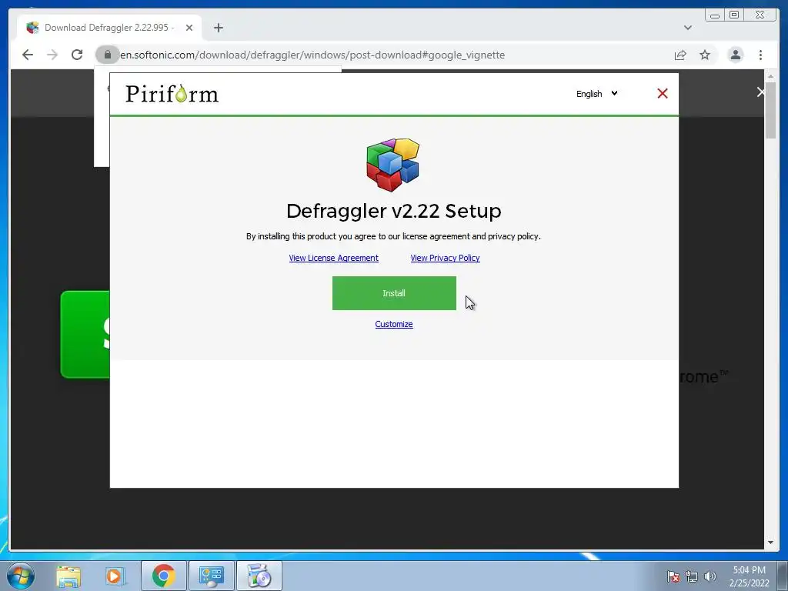
Task: Open Chrome three-dot menu
Action: pyautogui.click(x=761, y=55)
